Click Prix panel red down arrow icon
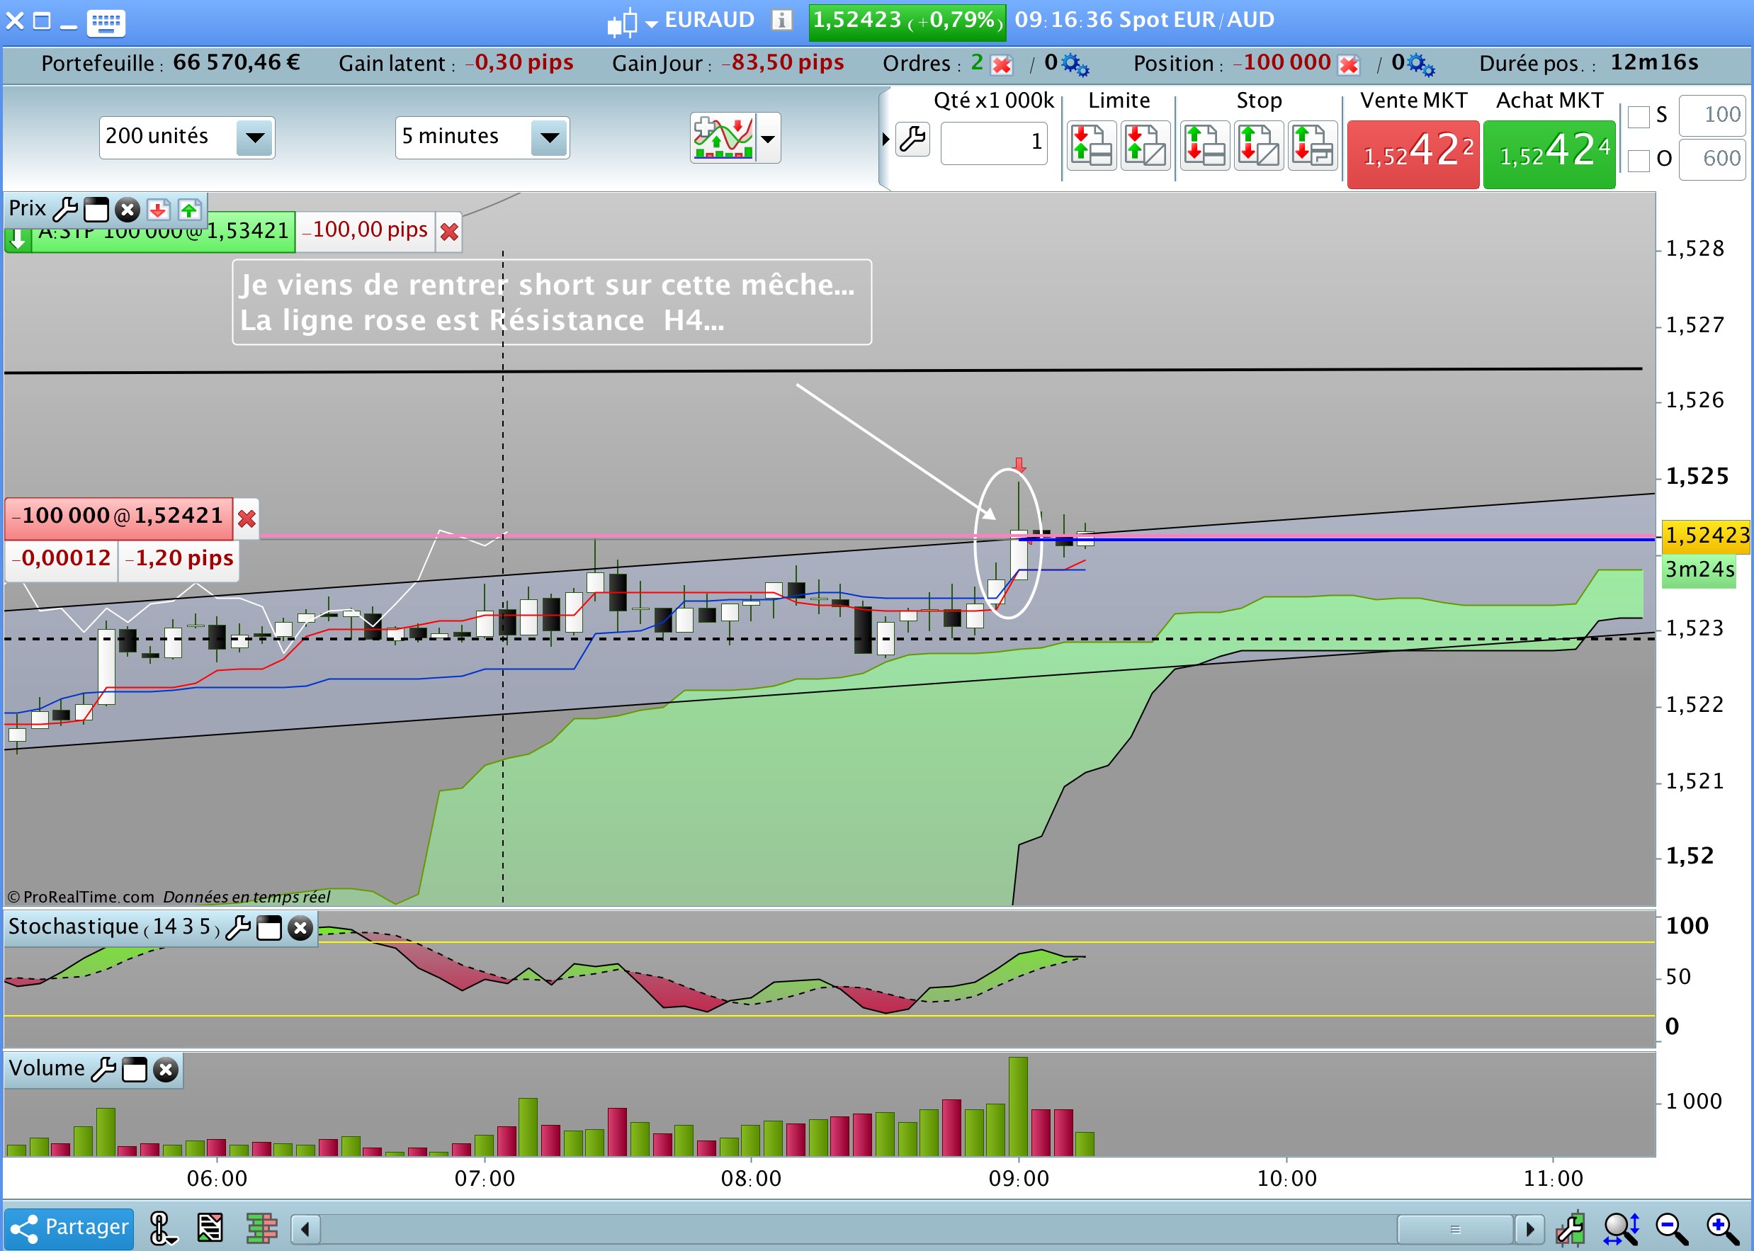This screenshot has width=1754, height=1251. [x=158, y=210]
